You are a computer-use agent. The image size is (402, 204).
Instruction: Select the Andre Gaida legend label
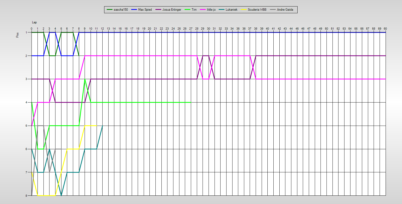[x=285, y=10]
